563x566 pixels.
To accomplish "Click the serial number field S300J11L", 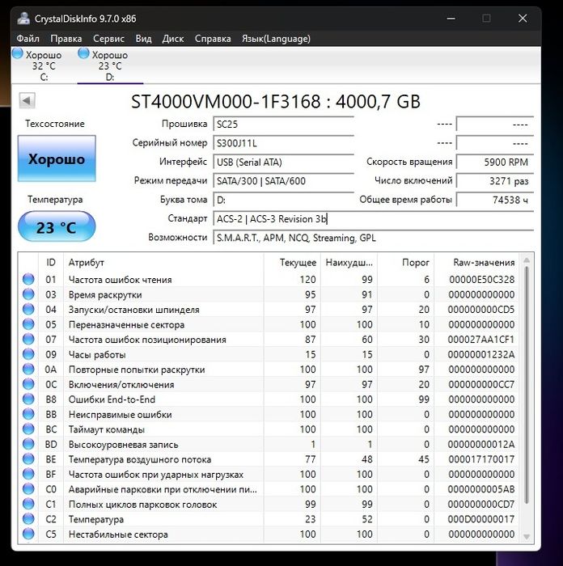I will 283,143.
